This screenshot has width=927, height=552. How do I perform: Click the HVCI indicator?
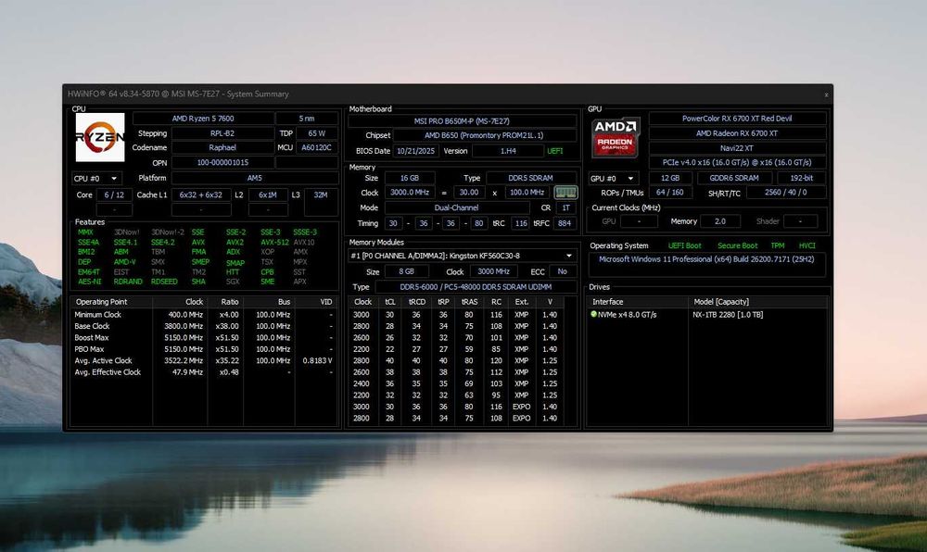807,245
